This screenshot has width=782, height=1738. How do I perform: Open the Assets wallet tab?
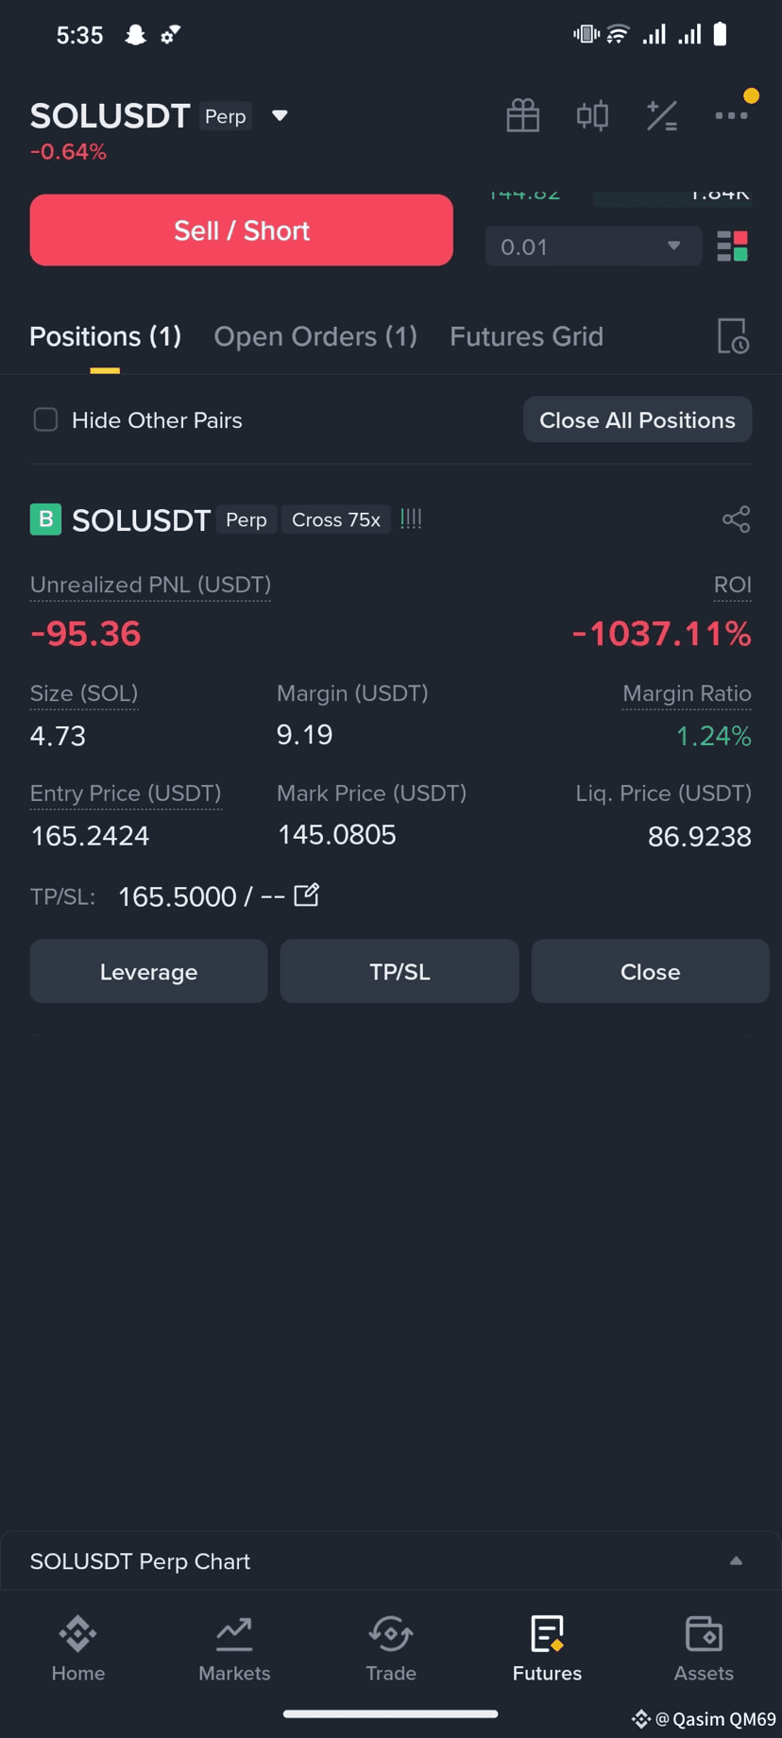pos(704,1649)
